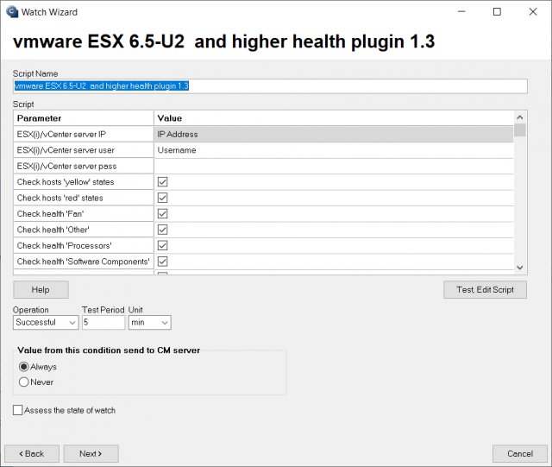Toggle Check health 'Processors' checkbox
This screenshot has width=552, height=467.
tap(162, 246)
